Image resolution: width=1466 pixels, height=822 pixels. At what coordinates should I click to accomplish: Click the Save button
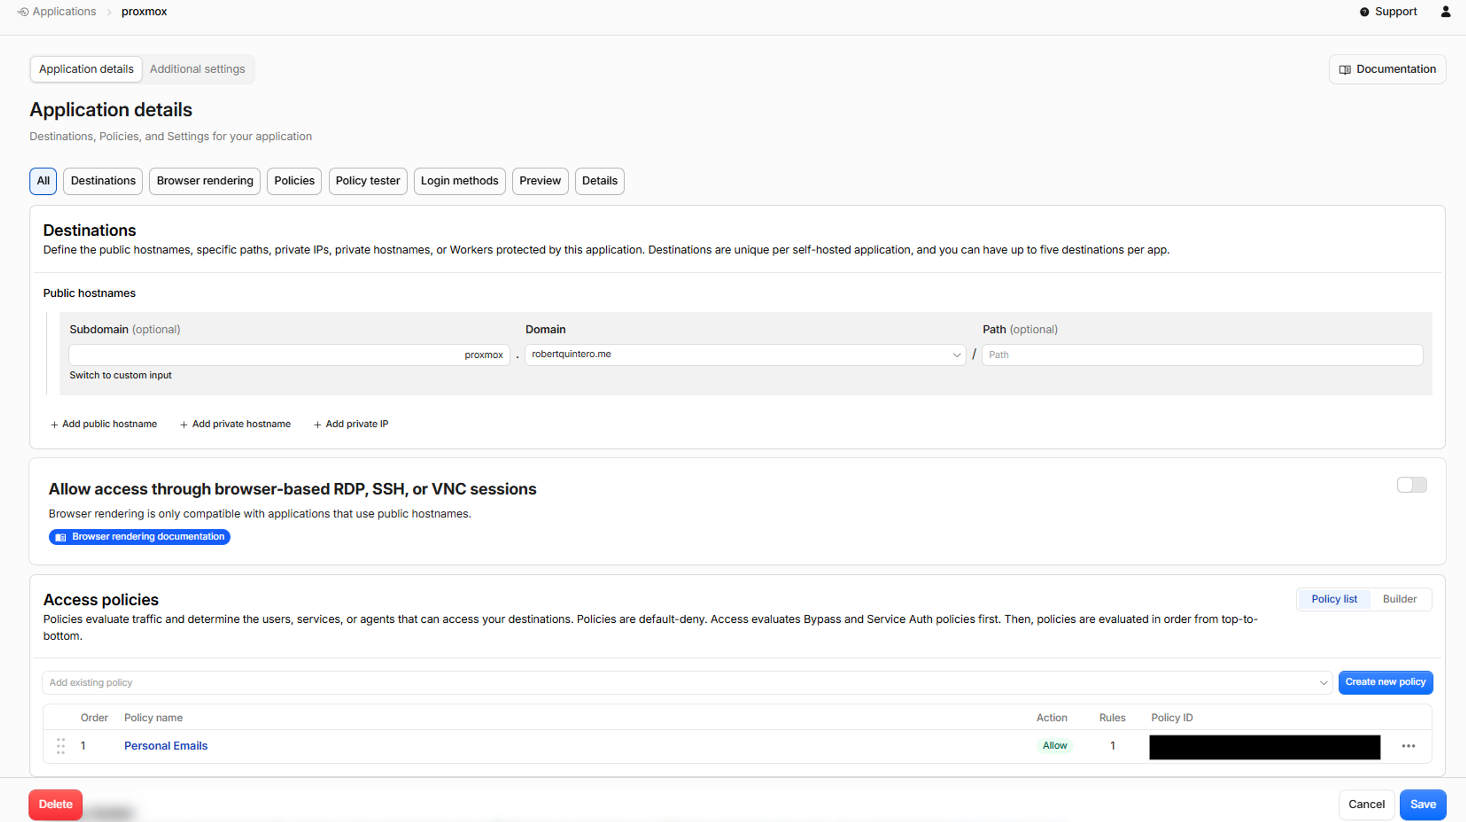tap(1423, 804)
